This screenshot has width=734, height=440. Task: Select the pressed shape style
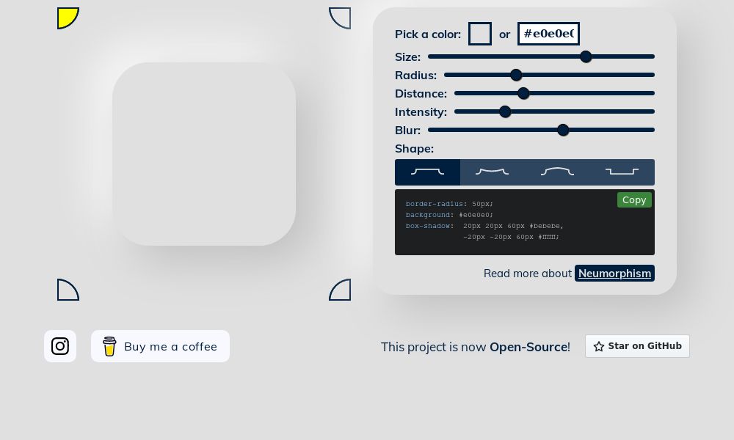(622, 172)
